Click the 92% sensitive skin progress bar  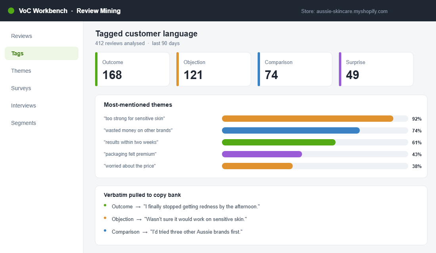tap(315, 119)
